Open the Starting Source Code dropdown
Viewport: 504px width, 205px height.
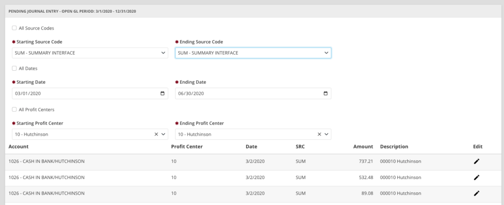click(90, 53)
